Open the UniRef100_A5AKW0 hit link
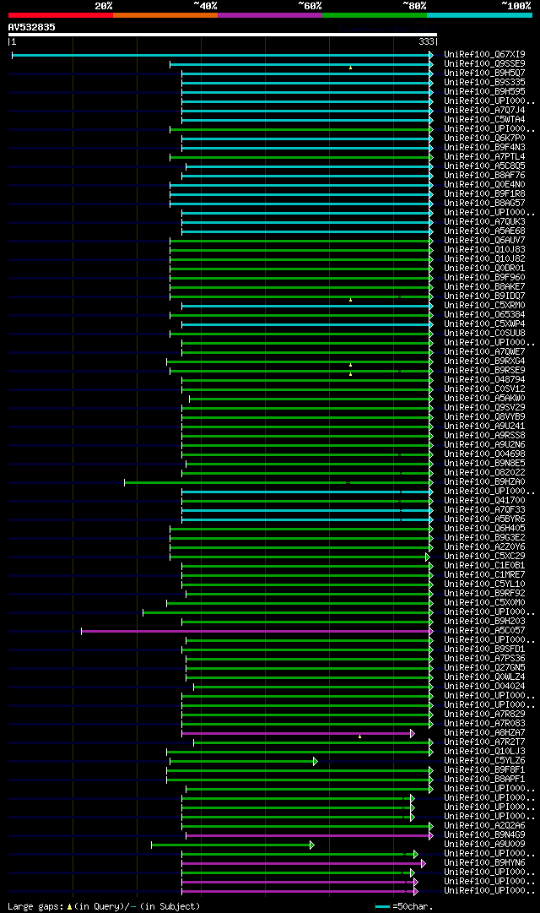The width and height of the screenshot is (540, 913). pos(484,399)
